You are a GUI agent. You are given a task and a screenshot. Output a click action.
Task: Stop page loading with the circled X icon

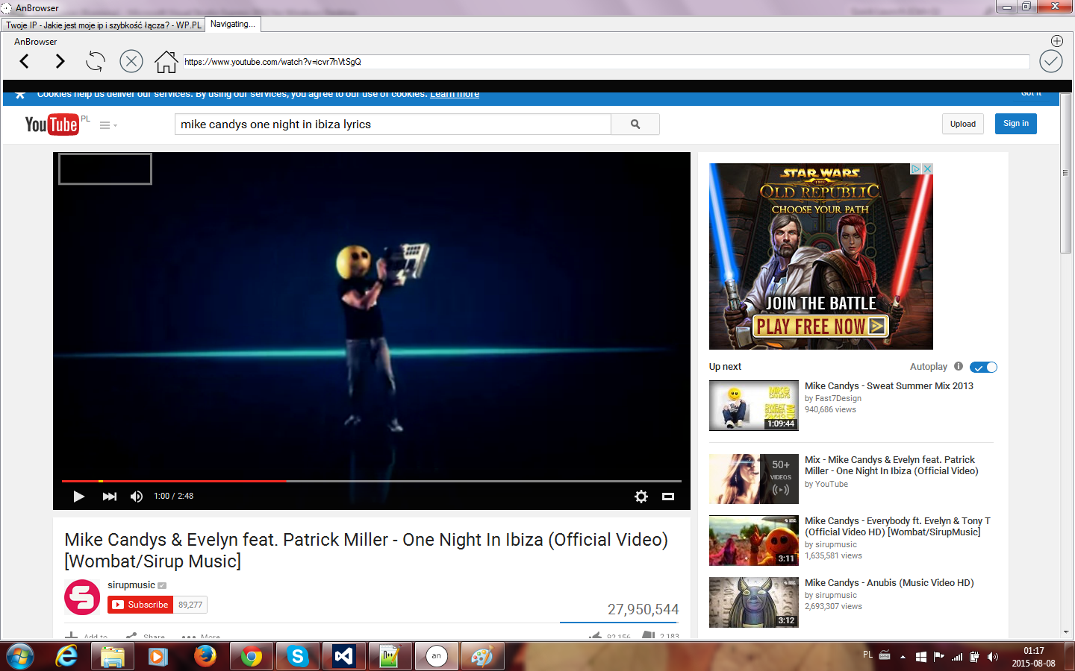coord(131,61)
